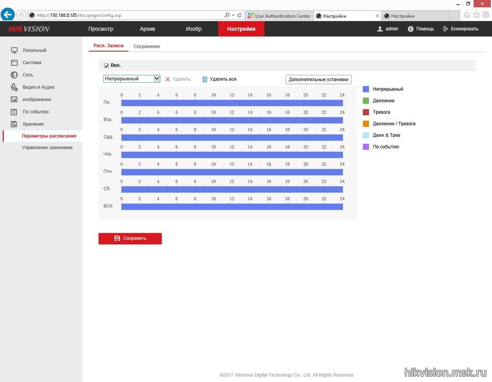The width and height of the screenshot is (492, 382).
Task: Click the Блокировать logout link
Action: (465, 29)
